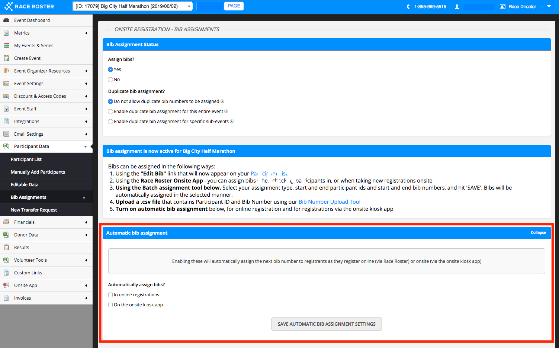The image size is (559, 348).
Task: Click the Financials icon
Action: point(6,222)
